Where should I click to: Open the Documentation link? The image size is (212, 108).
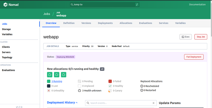(197, 5)
